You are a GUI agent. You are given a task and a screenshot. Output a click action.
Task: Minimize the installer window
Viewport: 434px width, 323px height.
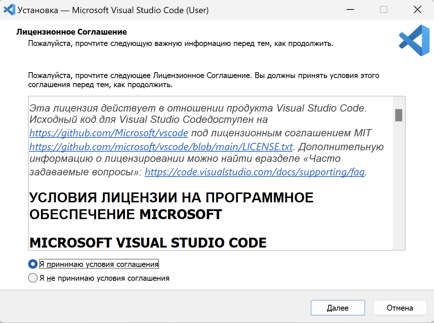[350, 10]
